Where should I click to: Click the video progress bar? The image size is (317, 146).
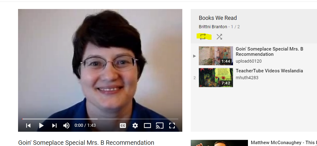(100, 119)
